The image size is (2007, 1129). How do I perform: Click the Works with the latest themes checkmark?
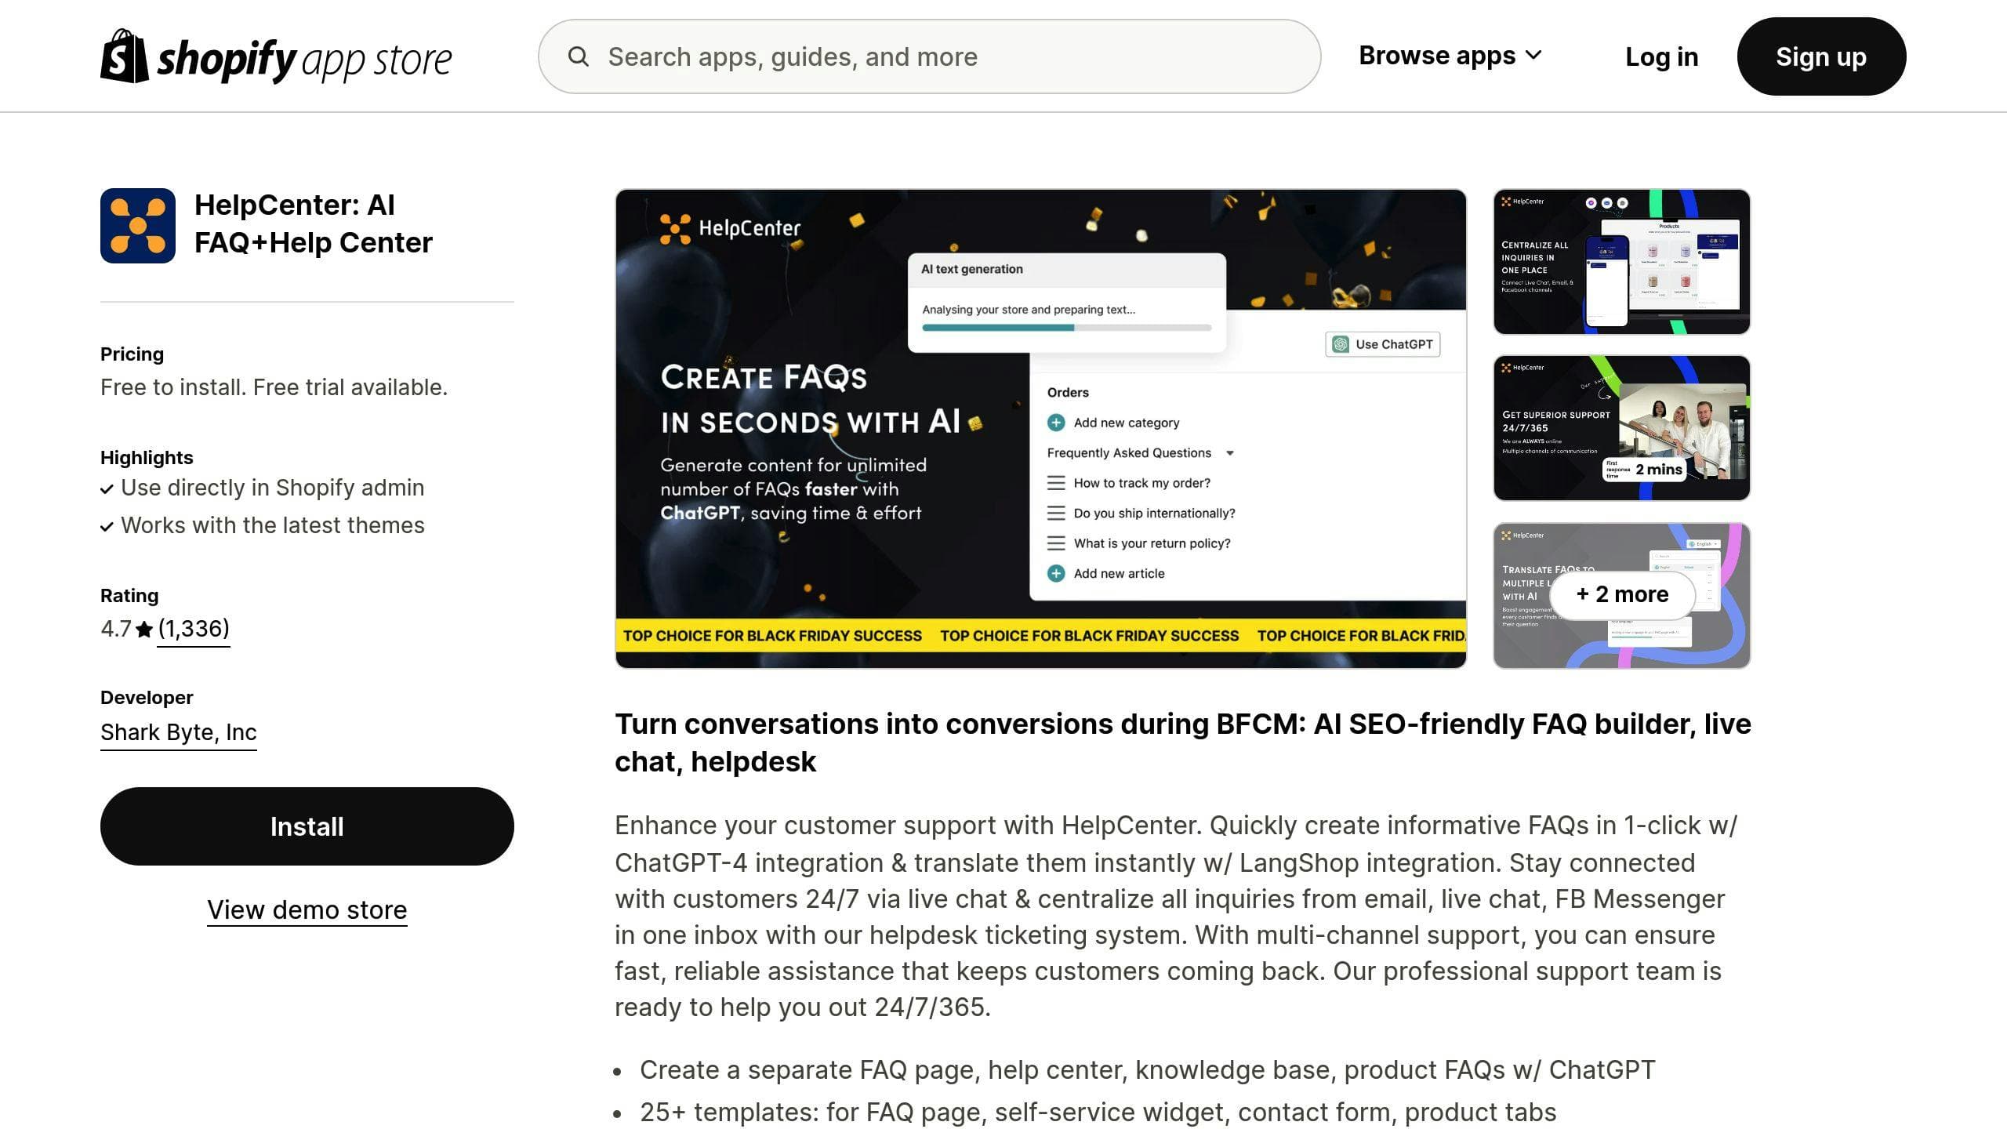(x=107, y=527)
